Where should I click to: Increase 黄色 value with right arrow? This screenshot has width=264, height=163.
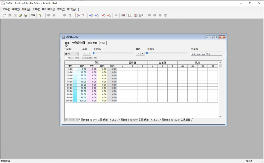coord(142,54)
